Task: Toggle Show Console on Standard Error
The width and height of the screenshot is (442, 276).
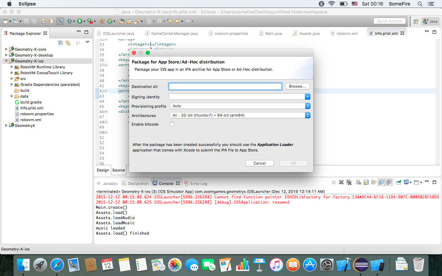Action: tap(389, 182)
